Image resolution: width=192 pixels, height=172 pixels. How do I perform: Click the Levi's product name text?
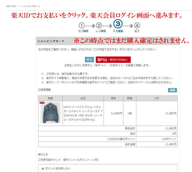pos(83,113)
